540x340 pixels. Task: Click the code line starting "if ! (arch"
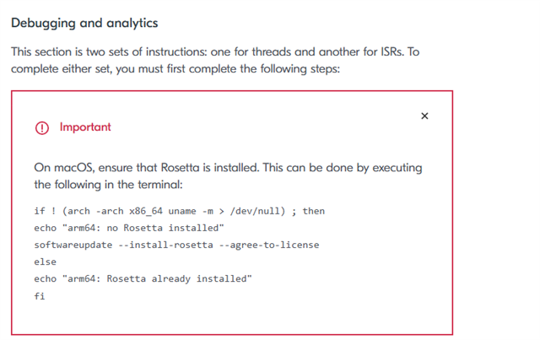[179, 211]
